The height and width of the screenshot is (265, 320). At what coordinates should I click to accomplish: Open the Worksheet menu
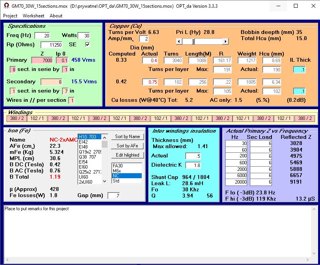pos(34,16)
